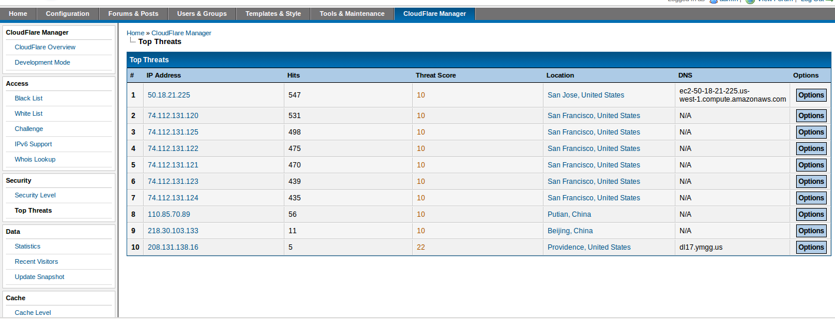Screen dimensions: 835x319
Task: Open Options for IP 74.112.131.122
Action: [x=811, y=149]
